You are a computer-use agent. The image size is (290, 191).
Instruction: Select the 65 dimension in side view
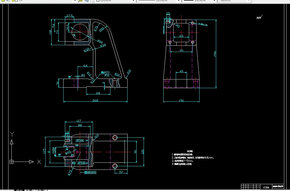pyautogui.click(x=182, y=36)
